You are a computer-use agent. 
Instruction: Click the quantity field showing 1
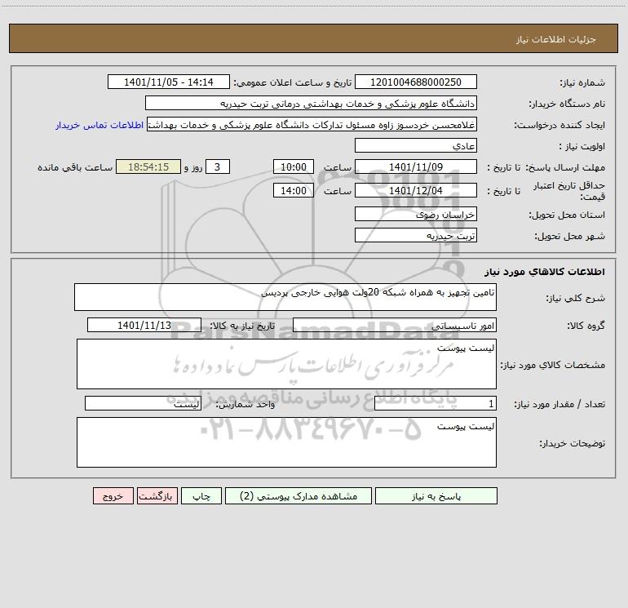(x=436, y=404)
